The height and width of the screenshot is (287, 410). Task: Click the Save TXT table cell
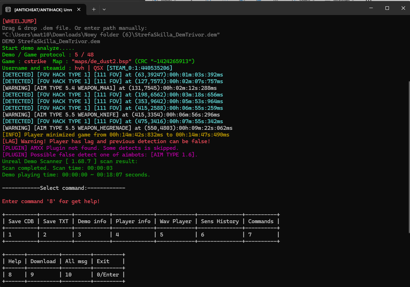(56, 221)
